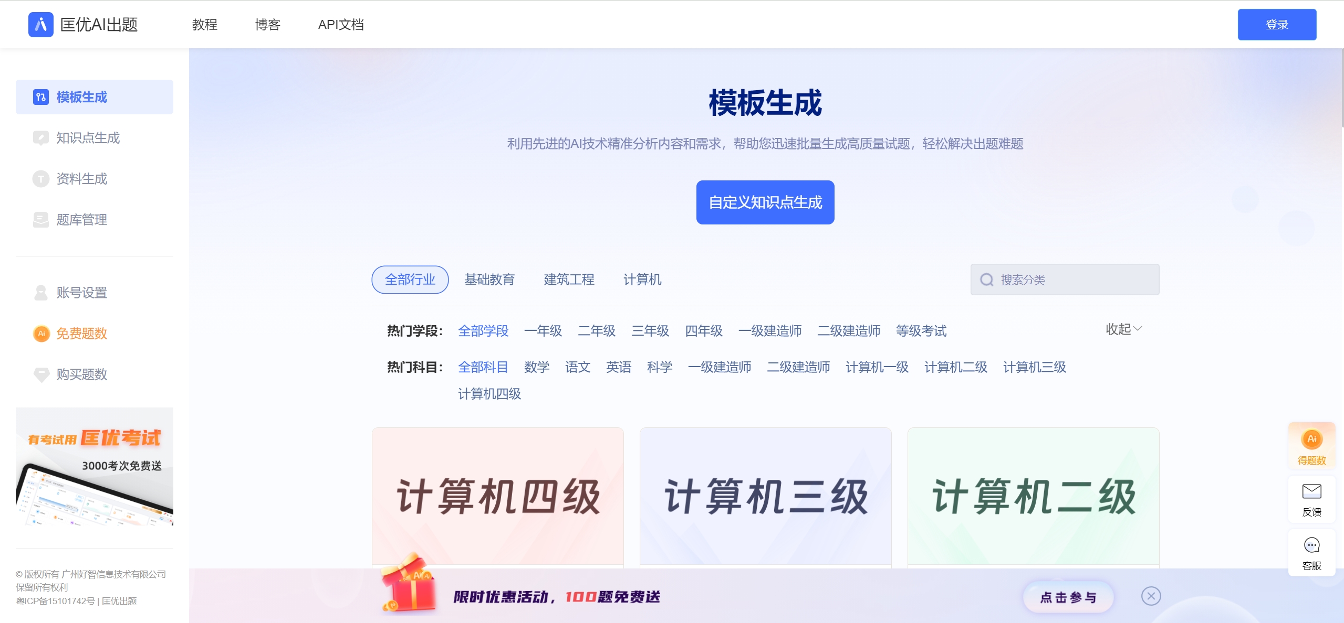The height and width of the screenshot is (623, 1344).
Task: Open the API文档 page
Action: click(341, 25)
